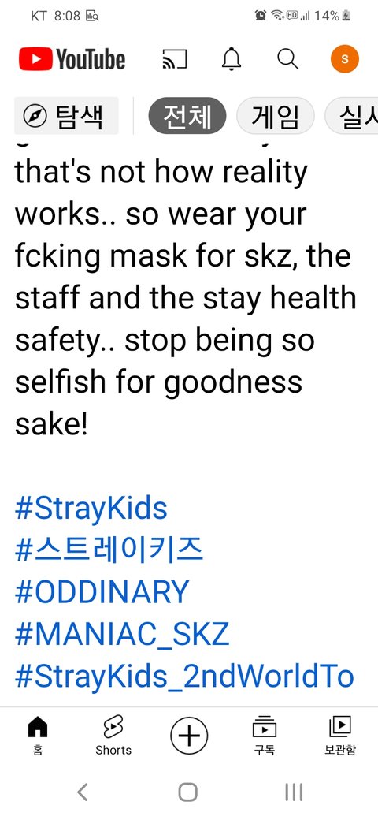Open the #ODDINARY hashtag
Image resolution: width=378 pixels, height=820 pixels.
click(x=102, y=591)
